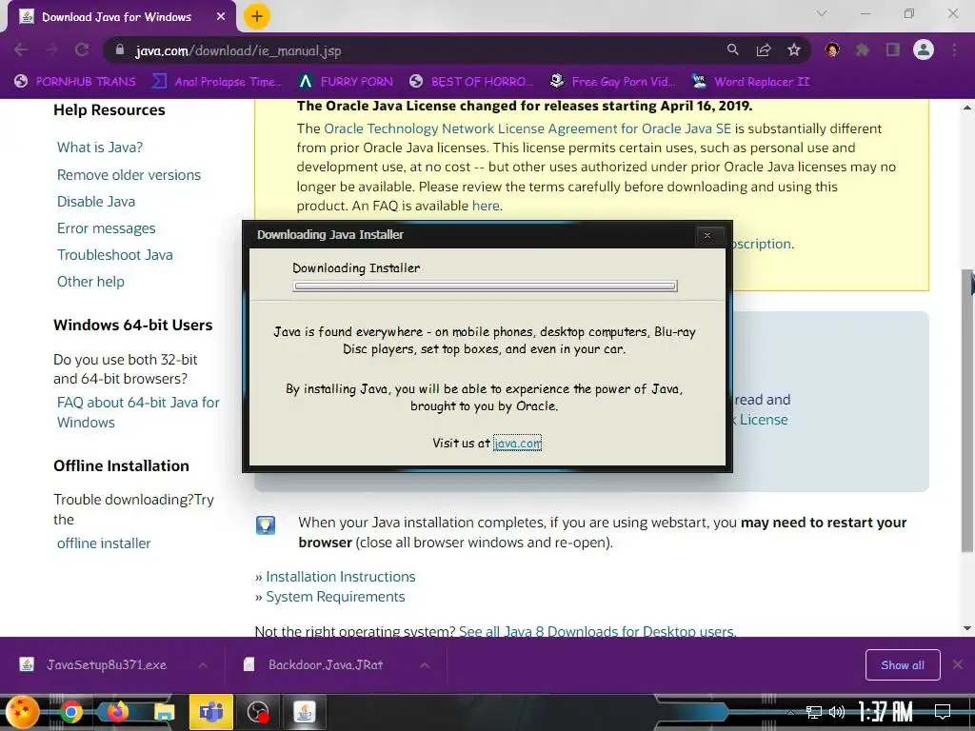
Task: Open the zoom magnifier icon in address bar
Action: pos(733,50)
